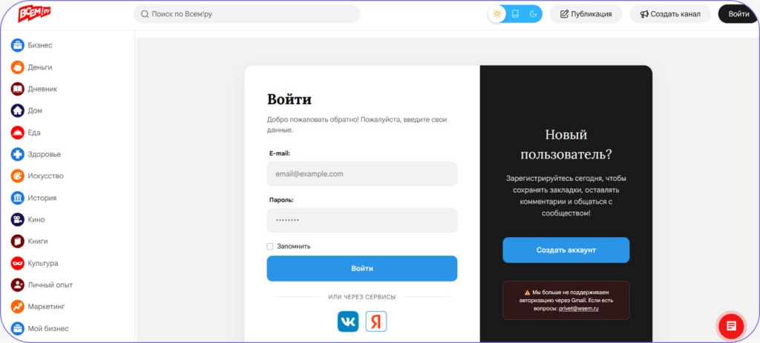This screenshot has height=343, width=760.
Task: Select the light theme sun icon
Action: pyautogui.click(x=497, y=14)
